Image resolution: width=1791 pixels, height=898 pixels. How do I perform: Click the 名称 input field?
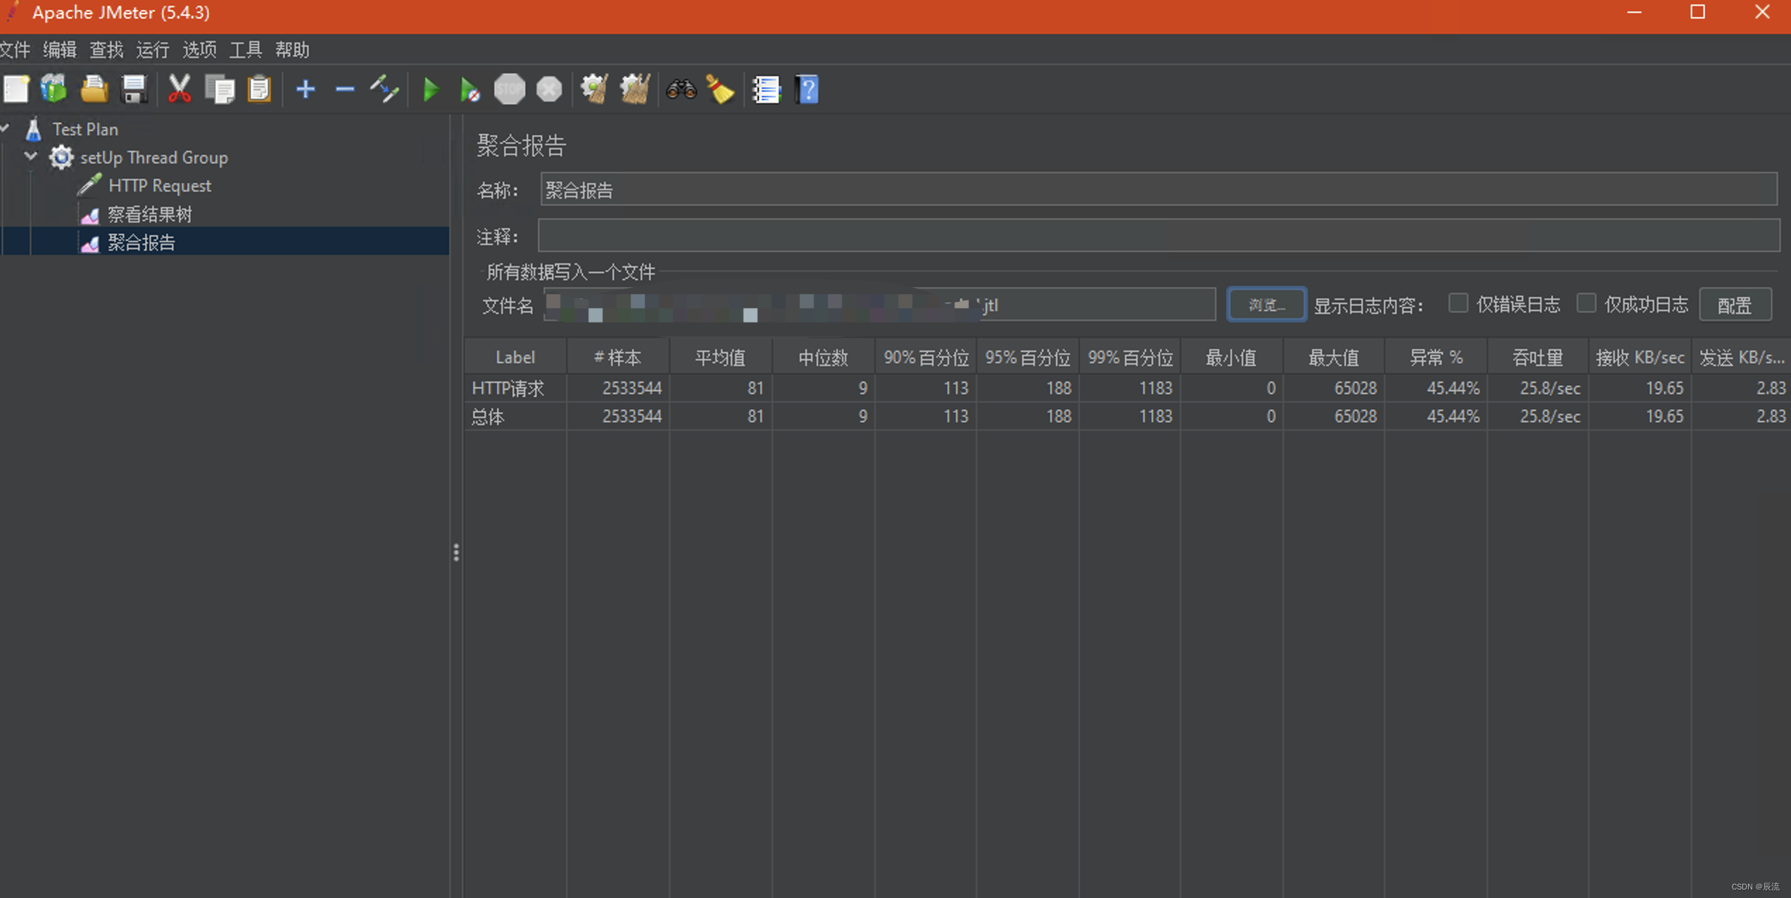1159,190
